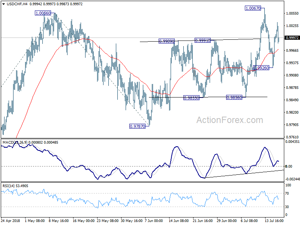Select the 0.98490 price axis value
The image size is (300, 225).
coord(292,100)
